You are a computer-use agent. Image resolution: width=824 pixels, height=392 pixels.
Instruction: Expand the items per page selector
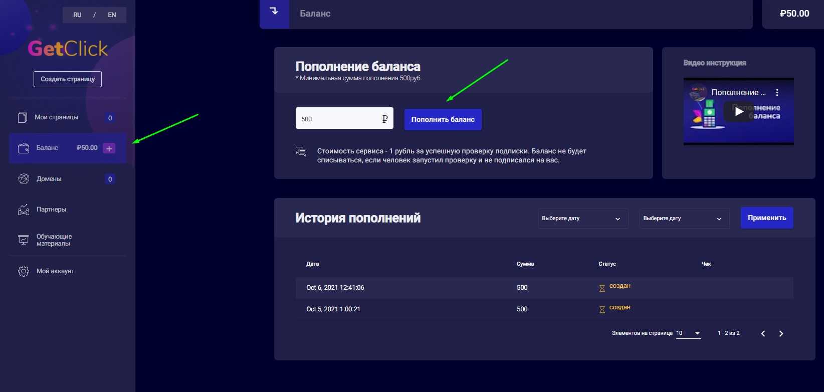688,333
